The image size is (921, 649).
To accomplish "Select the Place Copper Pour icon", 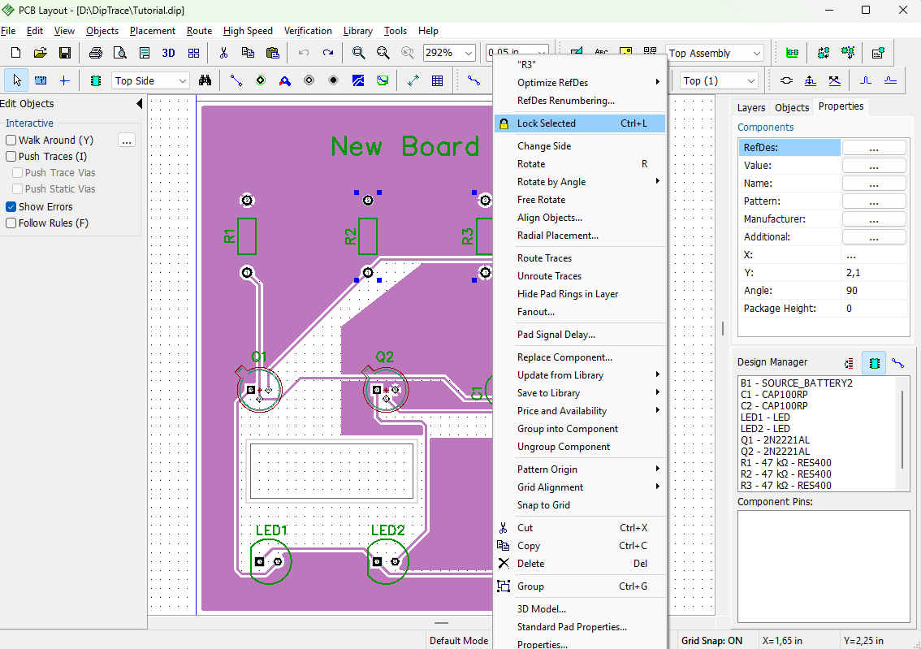I will (357, 80).
